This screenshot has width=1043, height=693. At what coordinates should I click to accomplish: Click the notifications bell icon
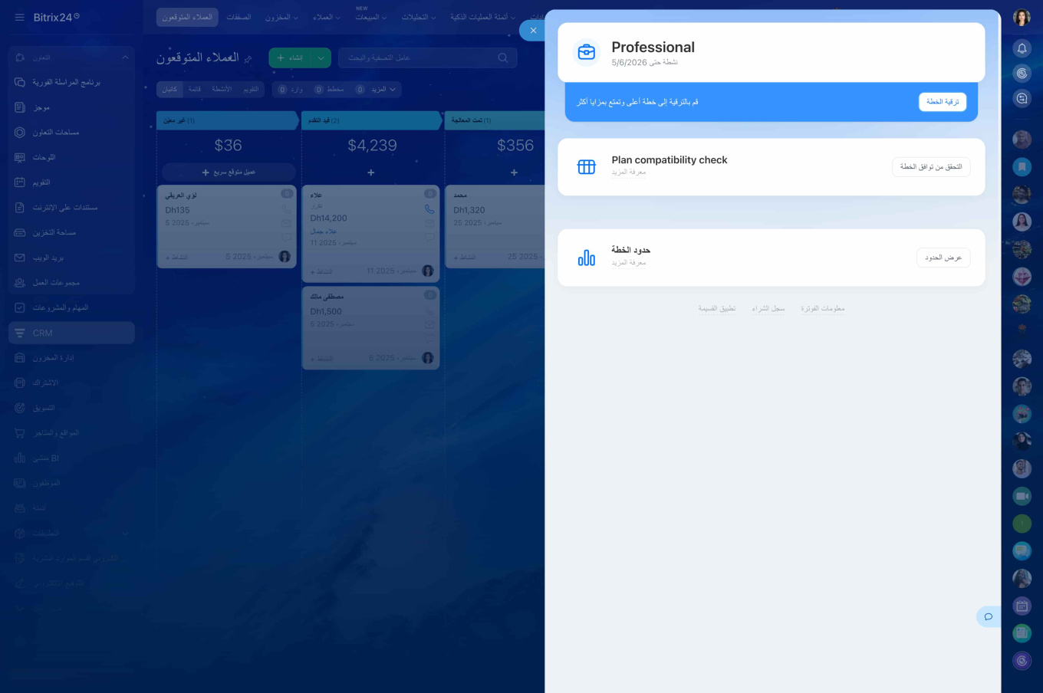coord(1022,48)
